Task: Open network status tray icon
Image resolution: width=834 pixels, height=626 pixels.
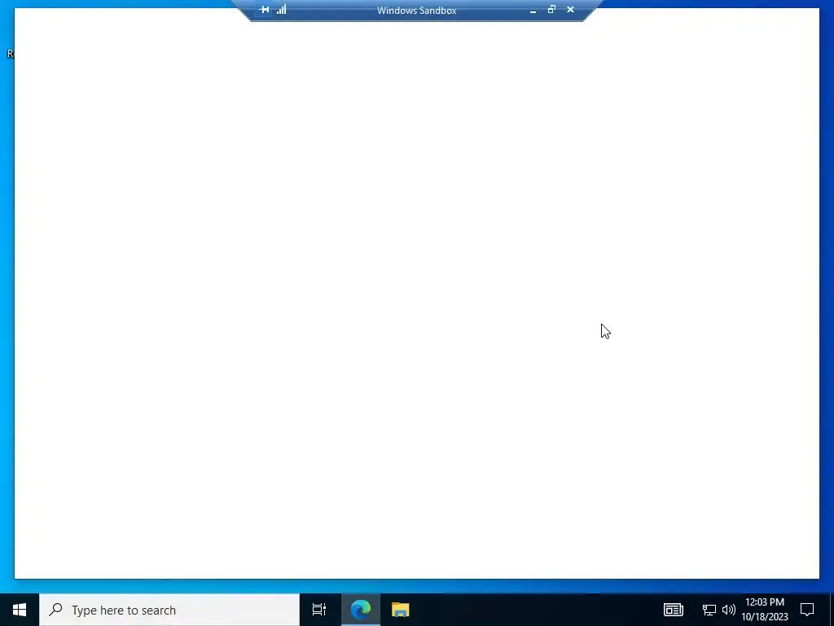Action: [709, 610]
